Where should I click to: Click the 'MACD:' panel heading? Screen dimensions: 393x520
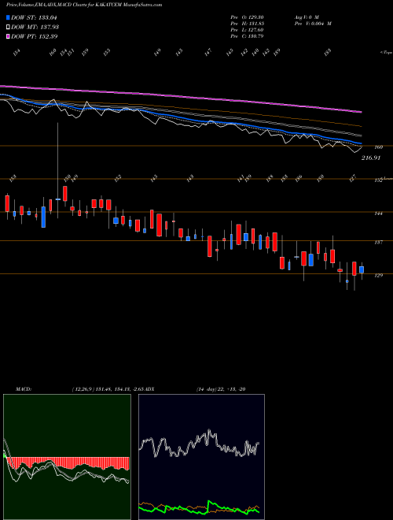24,389
